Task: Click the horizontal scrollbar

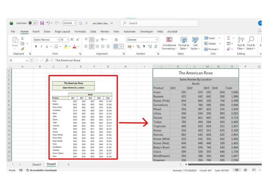Action: (x=225, y=164)
